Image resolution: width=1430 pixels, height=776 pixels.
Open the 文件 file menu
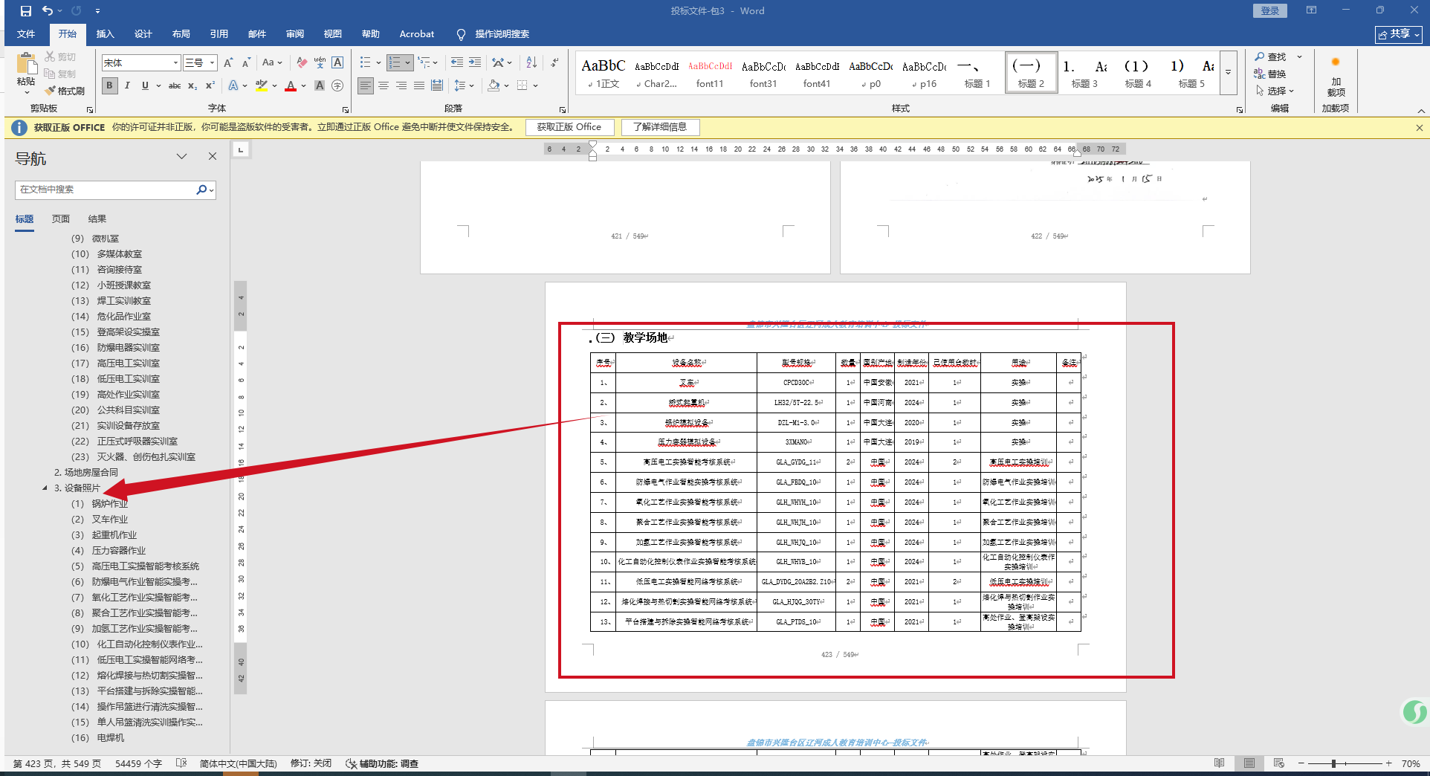click(26, 34)
